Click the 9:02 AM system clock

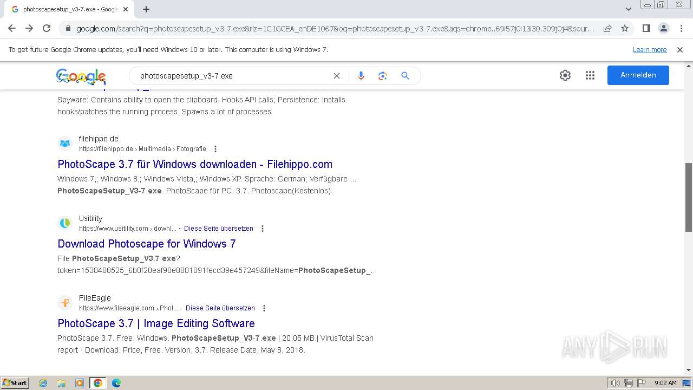click(665, 383)
